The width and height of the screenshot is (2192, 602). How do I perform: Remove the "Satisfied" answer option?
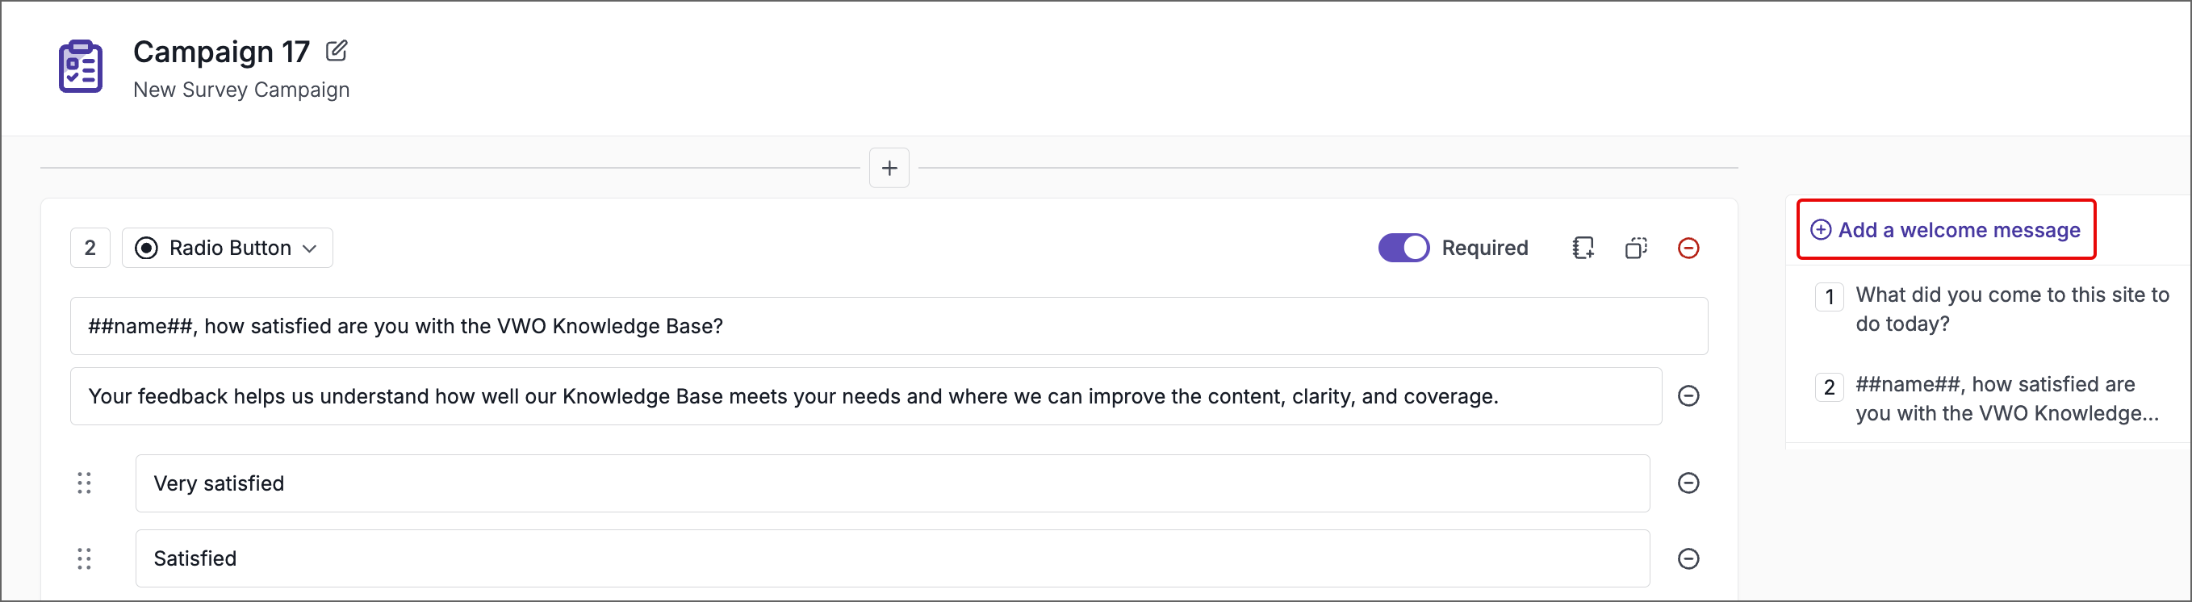[x=1689, y=558]
